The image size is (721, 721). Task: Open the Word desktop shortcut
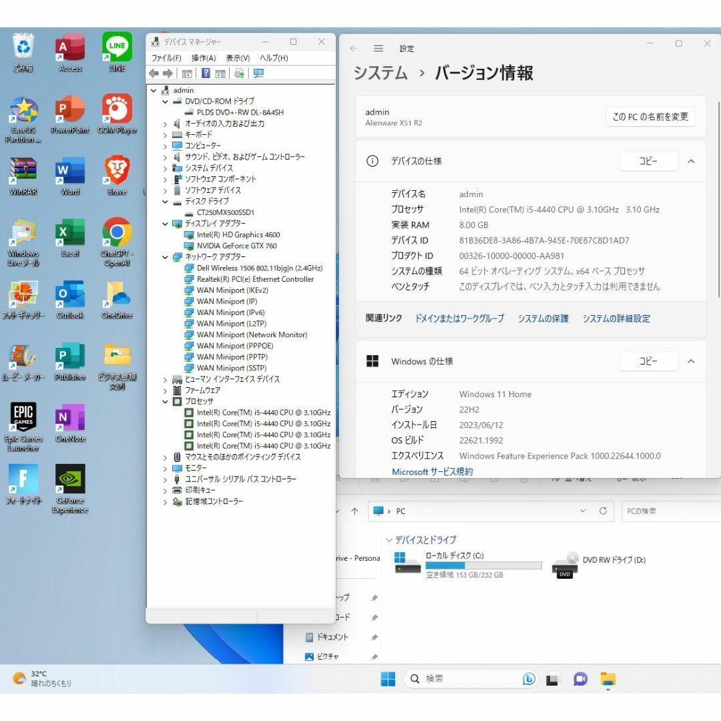coord(70,176)
